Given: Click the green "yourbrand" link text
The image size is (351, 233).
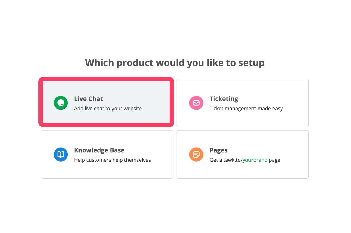Looking at the screenshot, I should [x=255, y=160].
